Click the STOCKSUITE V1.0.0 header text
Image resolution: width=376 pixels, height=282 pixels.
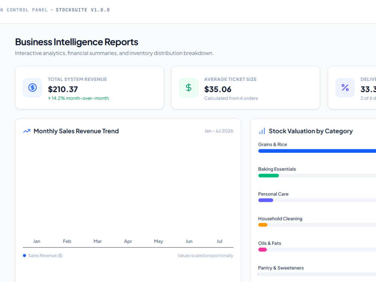click(83, 10)
